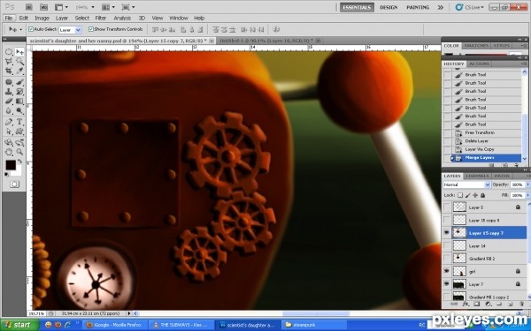Click the Windows Start button
This screenshot has width=531, height=331.
pos(19,325)
